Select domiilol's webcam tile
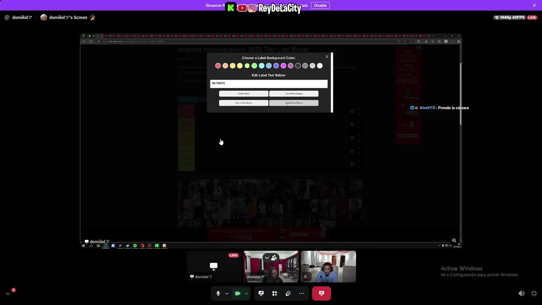 [x=271, y=266]
